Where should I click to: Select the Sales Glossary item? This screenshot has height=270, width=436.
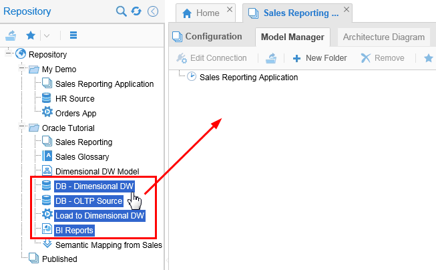tap(82, 156)
